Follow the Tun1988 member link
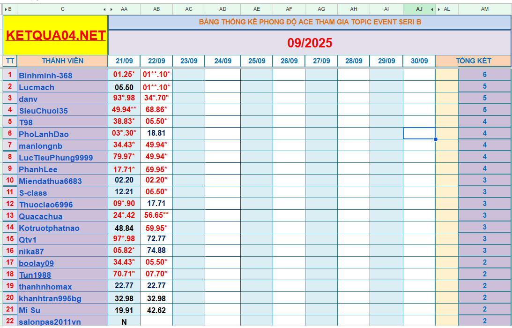This screenshot has height=328, width=512. click(x=35, y=275)
